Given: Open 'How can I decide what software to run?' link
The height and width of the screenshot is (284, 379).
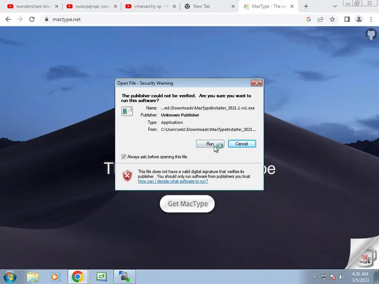Looking at the screenshot, I should click(x=173, y=181).
